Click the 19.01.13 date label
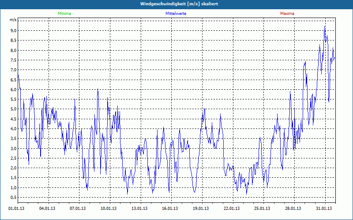 [x=201, y=209]
